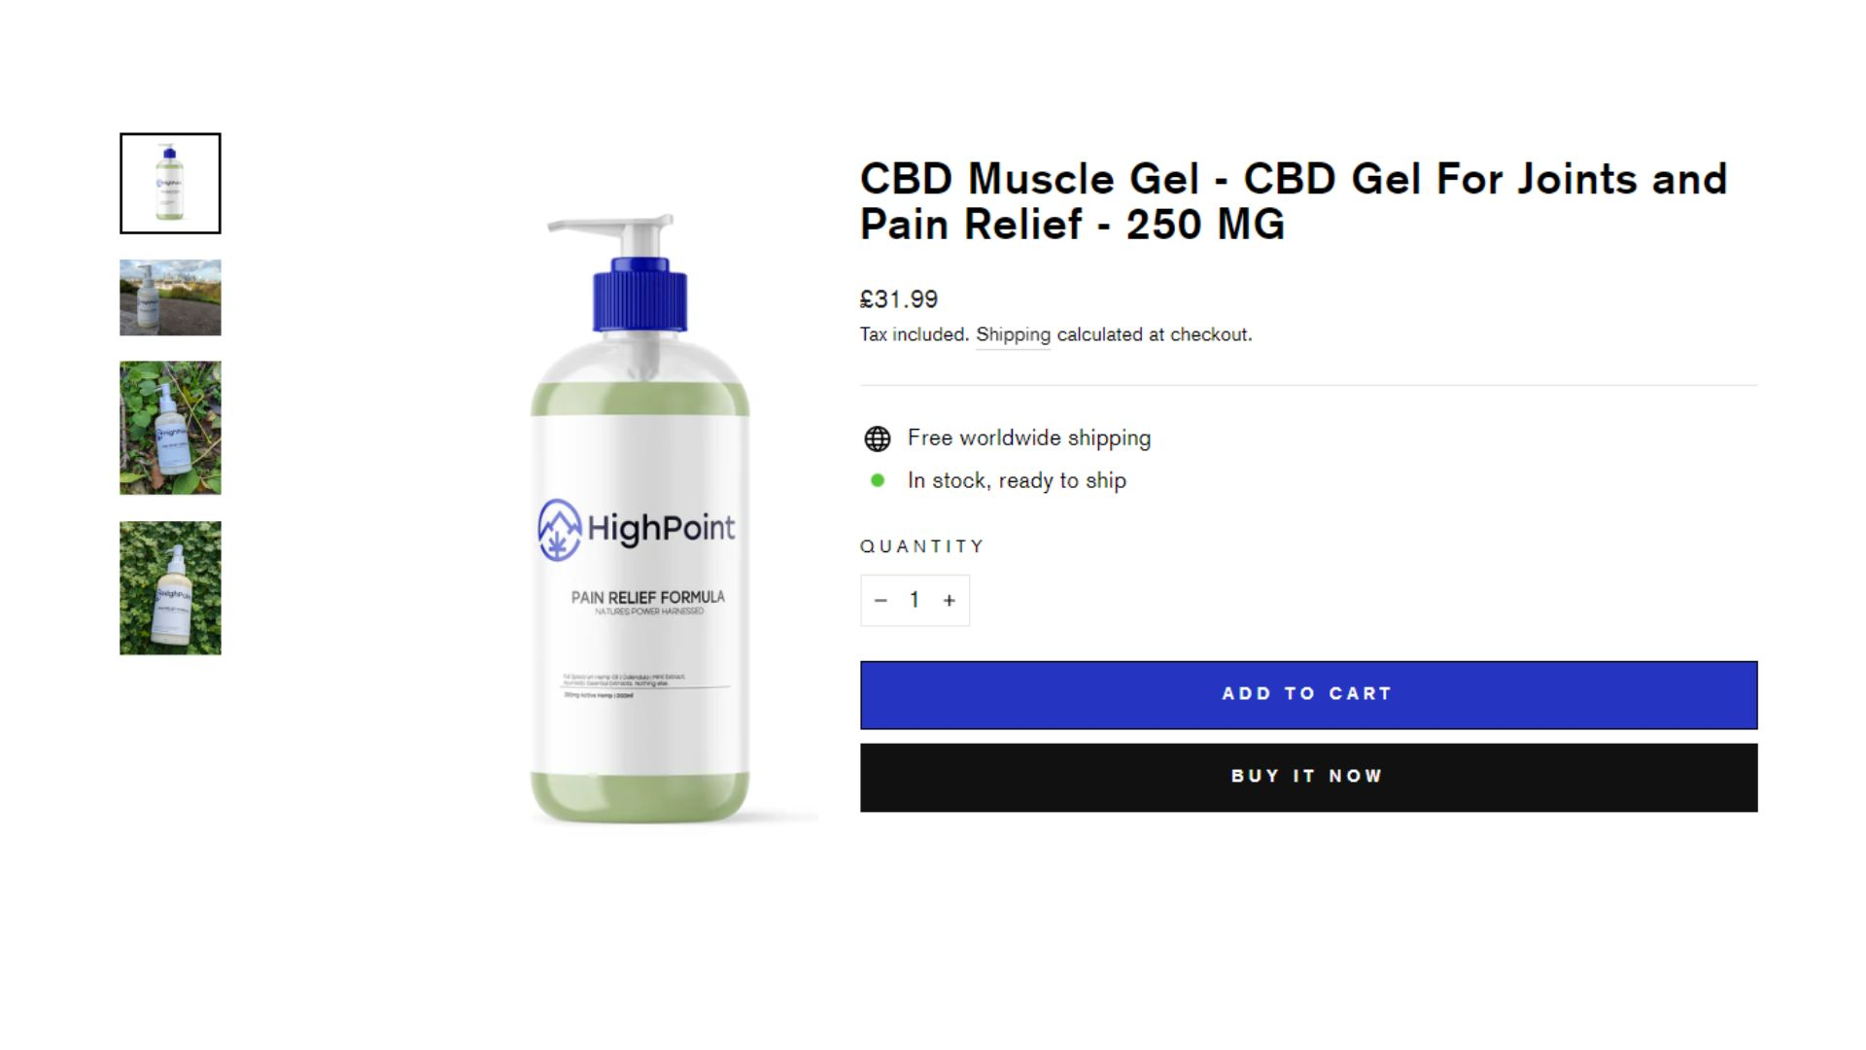Click the Buy It Now button
The image size is (1866, 1050).
point(1308,778)
